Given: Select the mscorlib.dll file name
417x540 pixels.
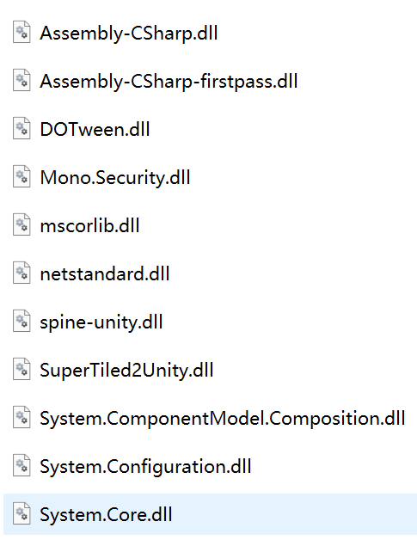Looking at the screenshot, I should [89, 226].
